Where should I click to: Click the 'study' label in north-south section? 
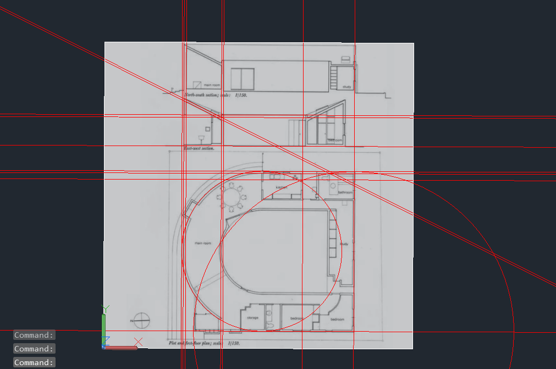tap(347, 87)
